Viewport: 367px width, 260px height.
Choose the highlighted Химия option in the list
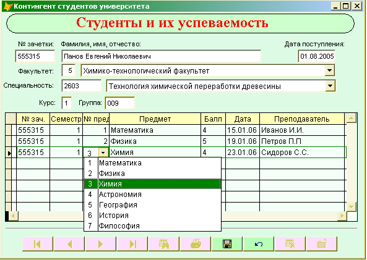pos(152,184)
